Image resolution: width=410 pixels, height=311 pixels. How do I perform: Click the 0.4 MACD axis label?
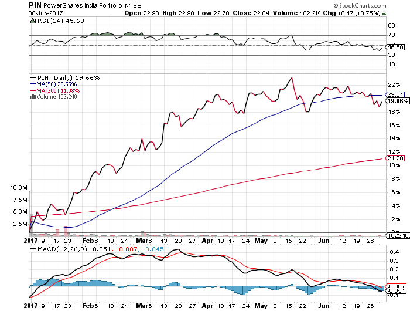pos(394,252)
